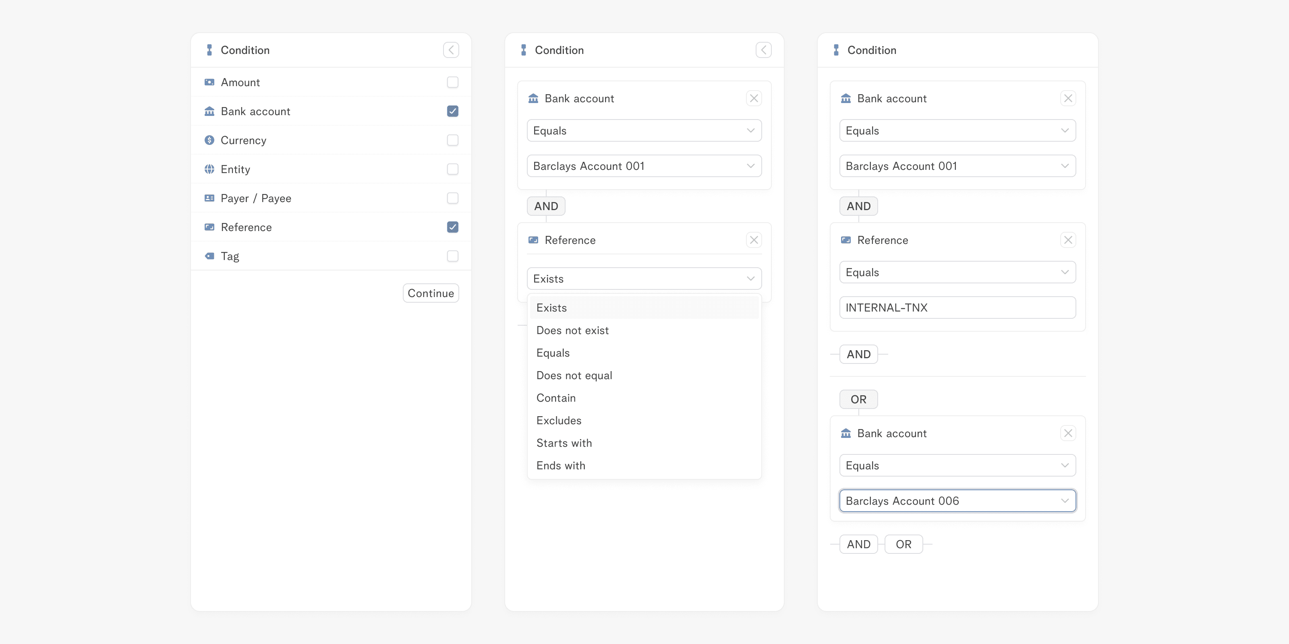
Task: Click the Tag icon in the condition list
Action: tap(209, 256)
